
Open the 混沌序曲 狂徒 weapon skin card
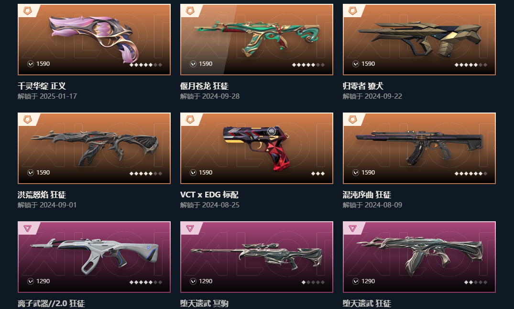click(x=419, y=148)
